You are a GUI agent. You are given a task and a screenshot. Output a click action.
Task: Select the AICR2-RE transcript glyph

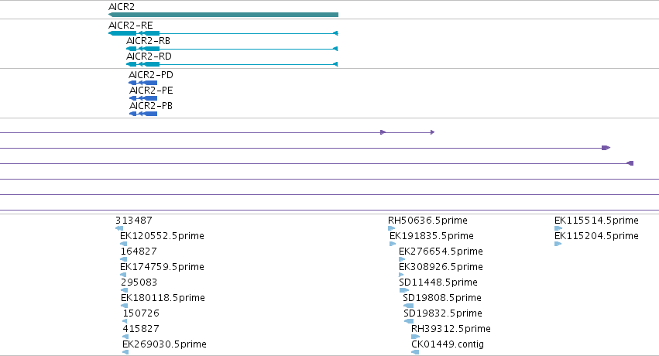click(x=223, y=33)
